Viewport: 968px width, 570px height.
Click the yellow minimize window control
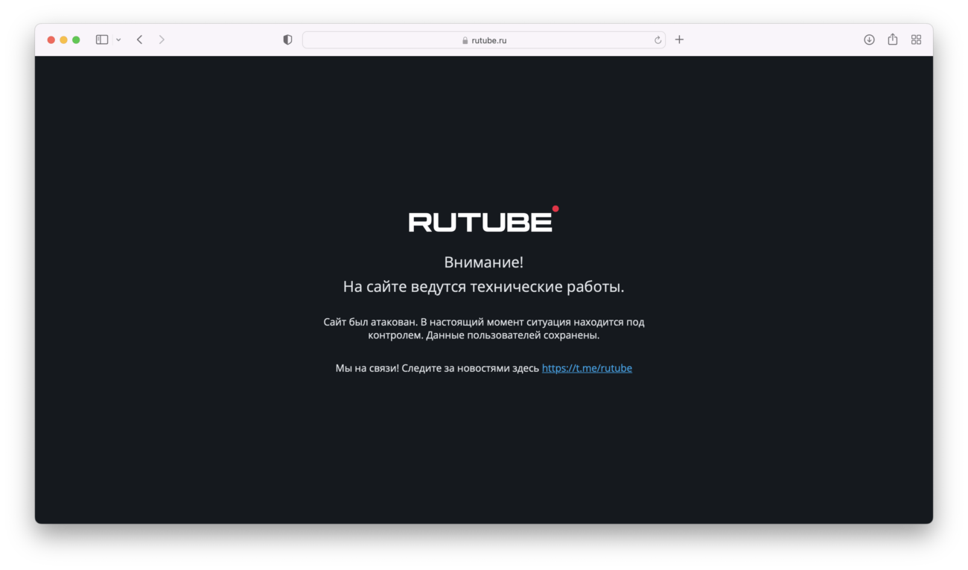coord(63,39)
